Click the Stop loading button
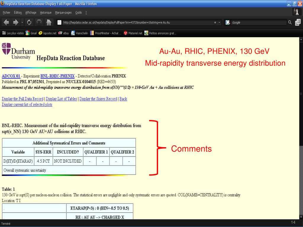303x227 pixels. [39, 22]
